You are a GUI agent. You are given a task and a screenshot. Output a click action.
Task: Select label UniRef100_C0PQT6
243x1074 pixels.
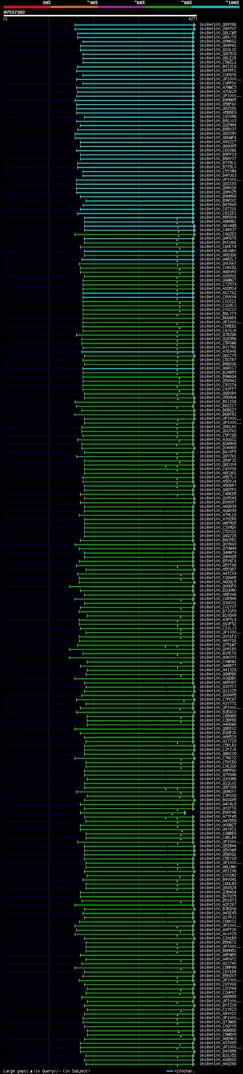[x=218, y=75]
